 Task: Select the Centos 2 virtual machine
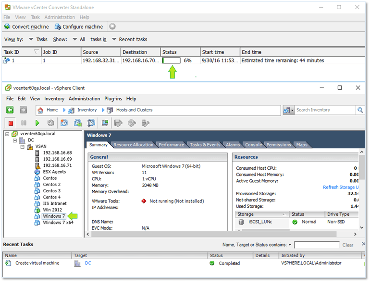52,185
